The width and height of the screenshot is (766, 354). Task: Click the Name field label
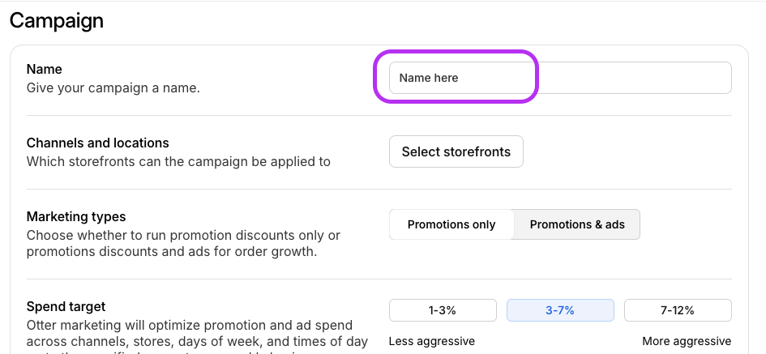(x=45, y=70)
